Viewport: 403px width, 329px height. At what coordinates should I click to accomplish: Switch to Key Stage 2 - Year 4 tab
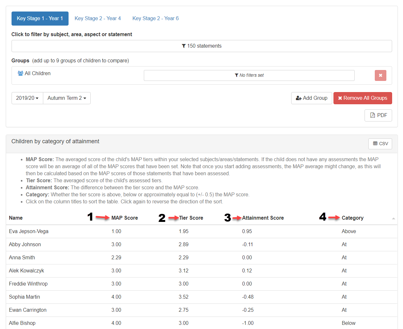pyautogui.click(x=98, y=19)
